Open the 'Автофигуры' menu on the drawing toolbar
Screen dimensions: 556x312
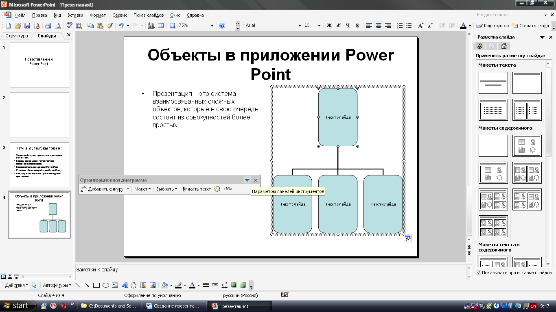point(58,285)
